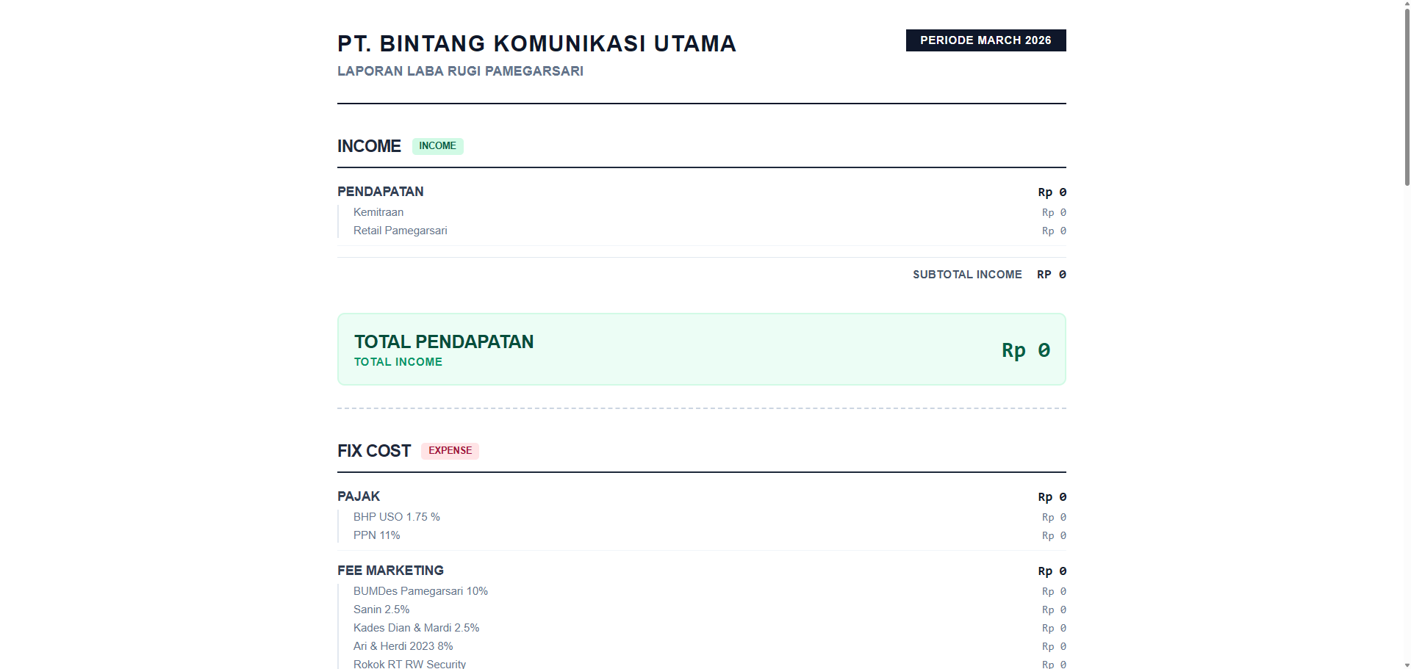Click the PPN 11% line item
This screenshot has width=1411, height=669.
376,535
